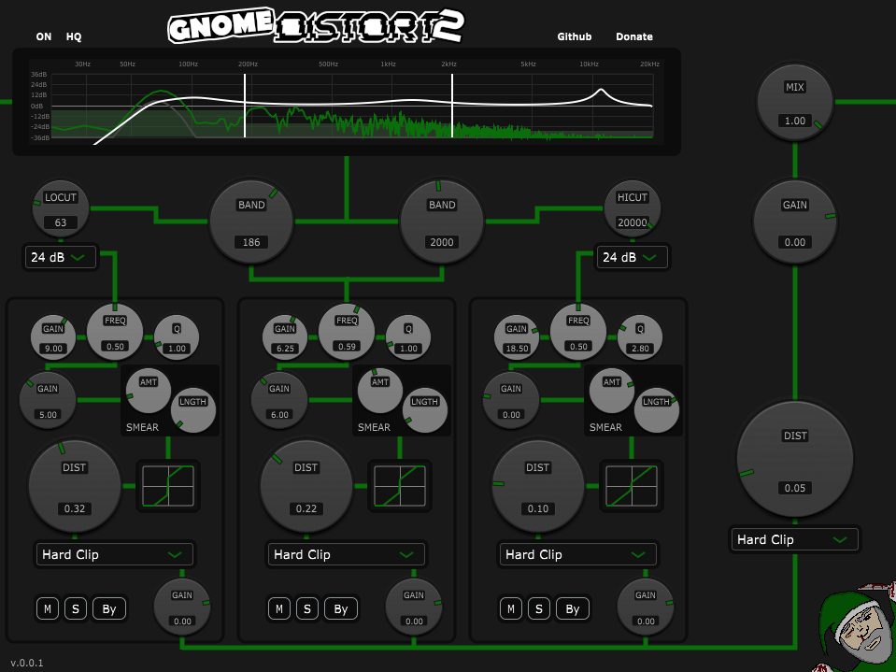Open the Donate link
Screen dimensions: 896x672
pyautogui.click(x=634, y=36)
